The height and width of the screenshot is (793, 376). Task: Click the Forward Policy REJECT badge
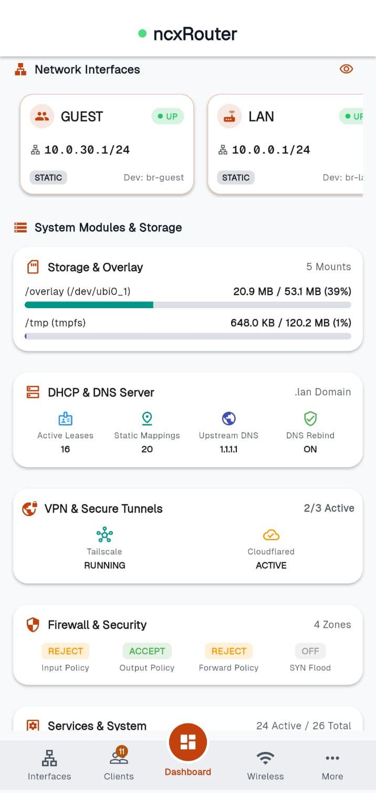click(x=228, y=651)
